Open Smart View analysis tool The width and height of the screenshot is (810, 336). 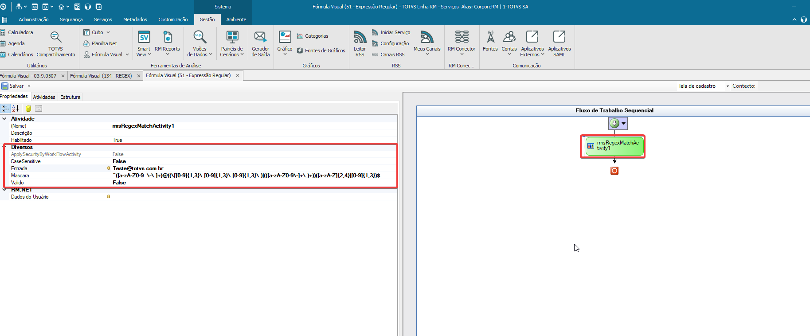(144, 43)
